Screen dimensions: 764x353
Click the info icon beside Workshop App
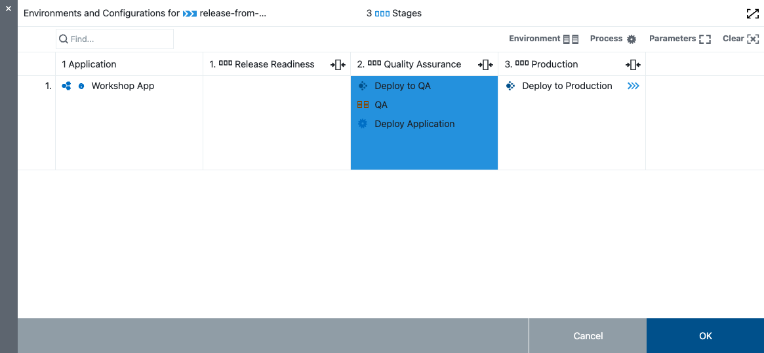[x=81, y=86]
